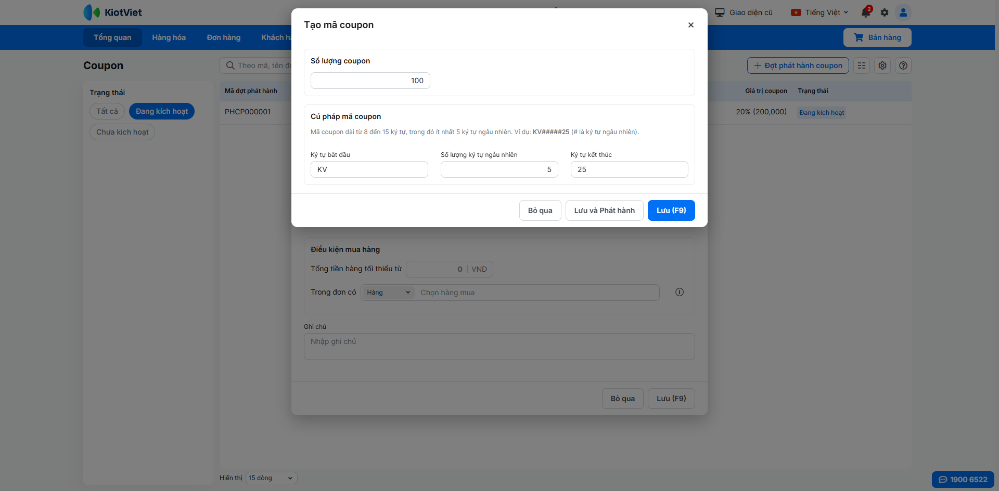Open the 15 dòng rows-per-page dropdown
999x491 pixels.
pos(271,478)
